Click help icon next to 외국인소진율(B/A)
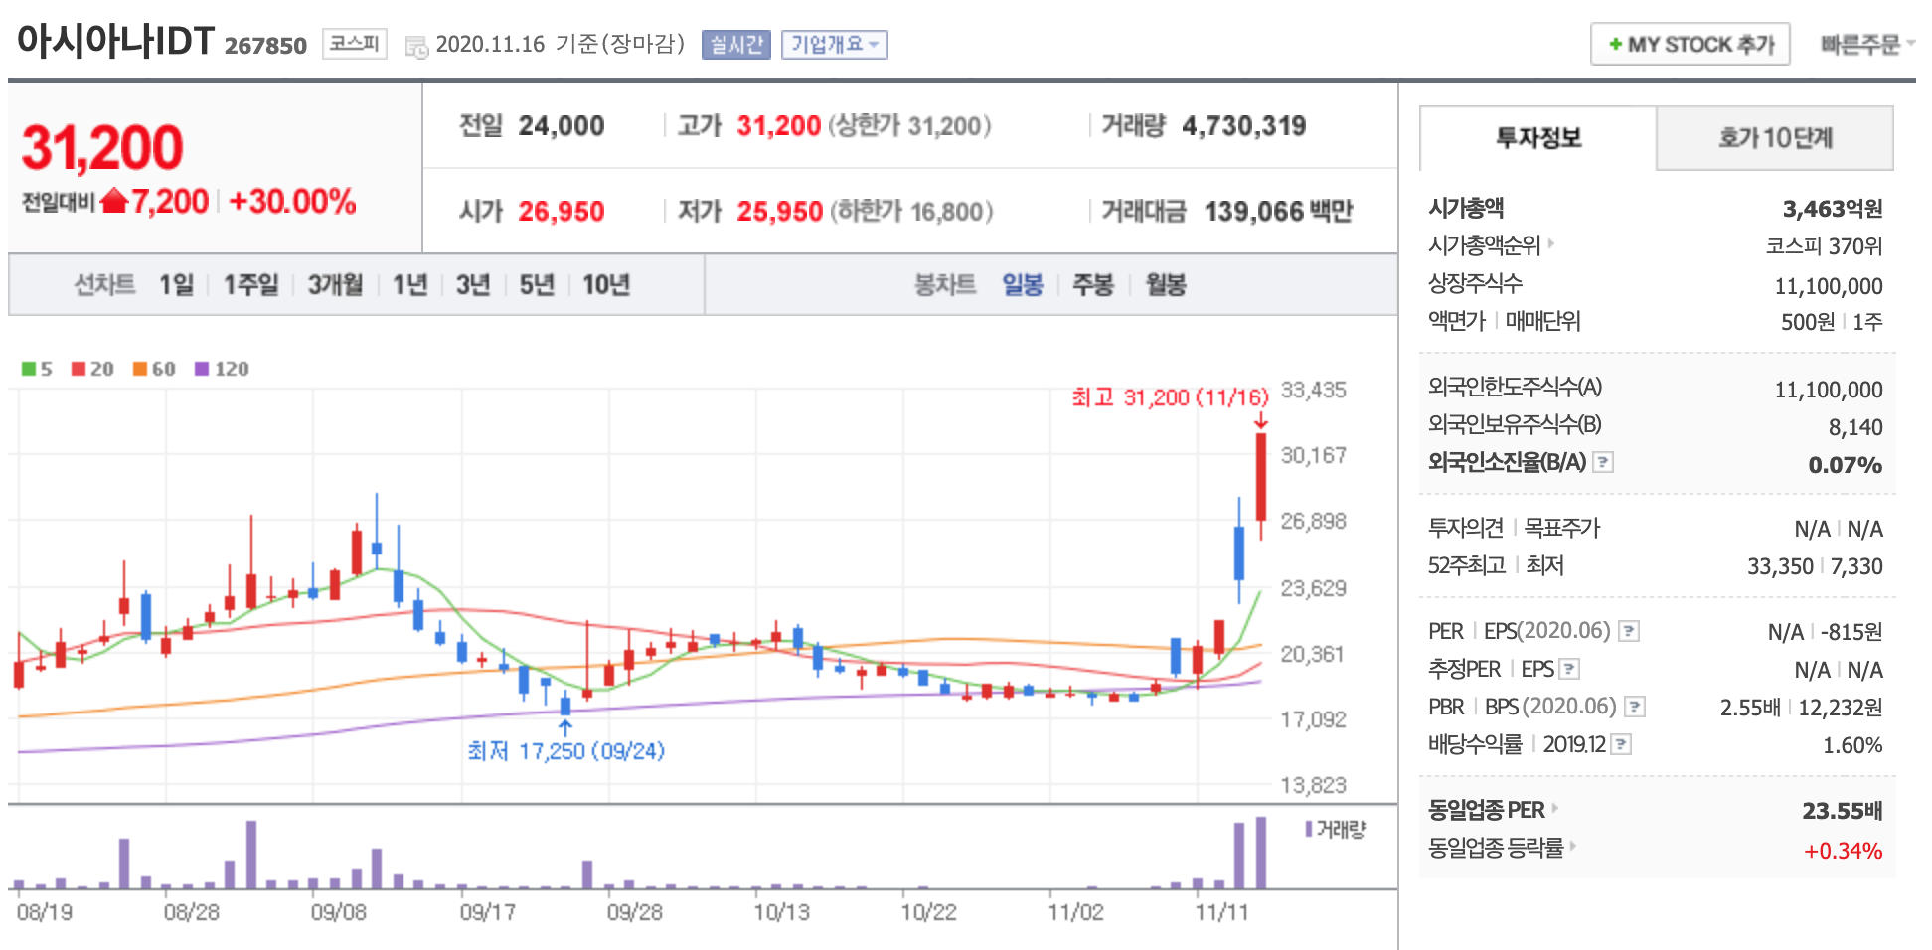The height and width of the screenshot is (950, 1932). coord(1602,462)
